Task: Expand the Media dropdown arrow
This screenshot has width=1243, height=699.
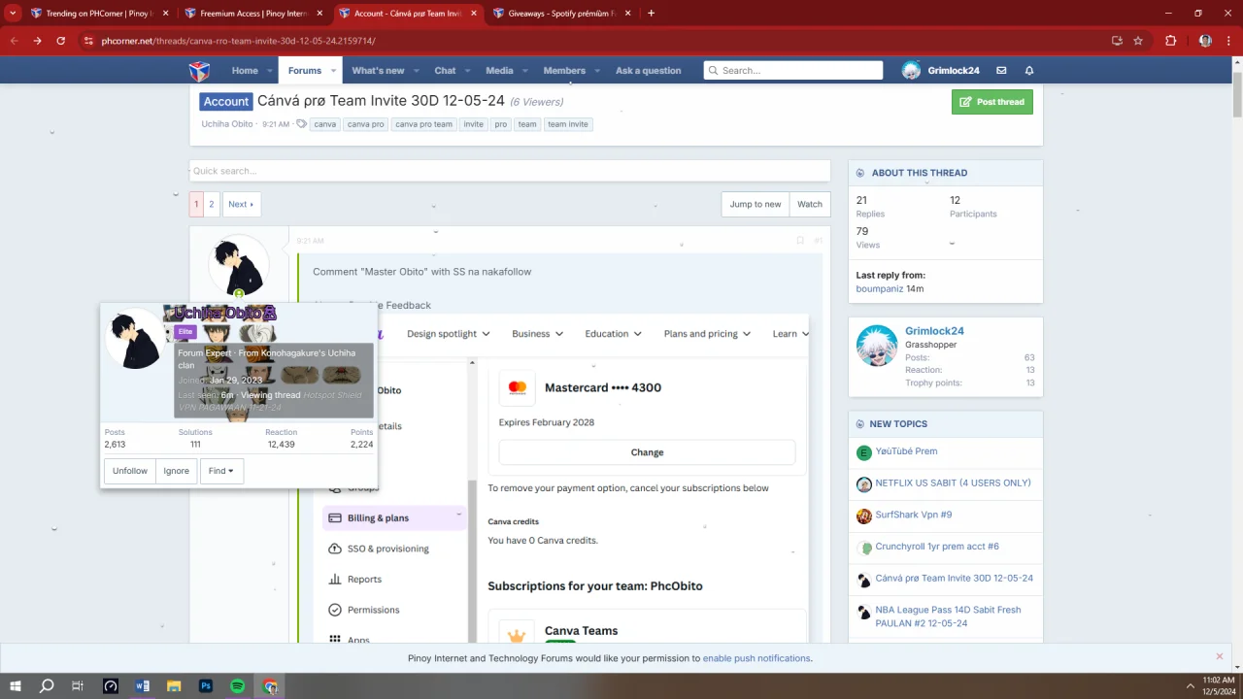Action: click(525, 71)
